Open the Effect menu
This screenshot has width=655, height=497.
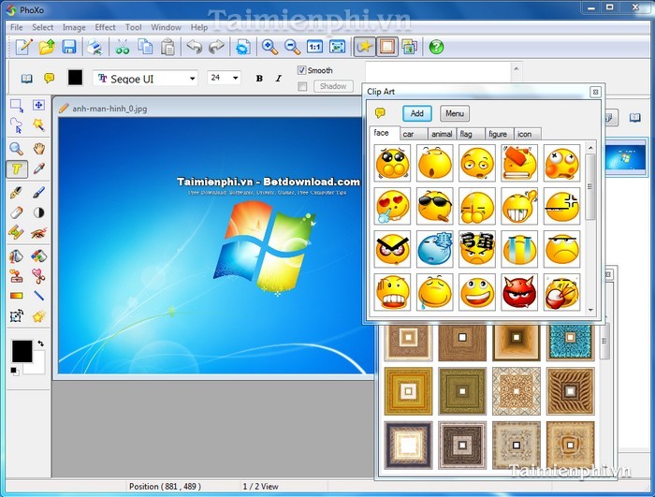[105, 27]
